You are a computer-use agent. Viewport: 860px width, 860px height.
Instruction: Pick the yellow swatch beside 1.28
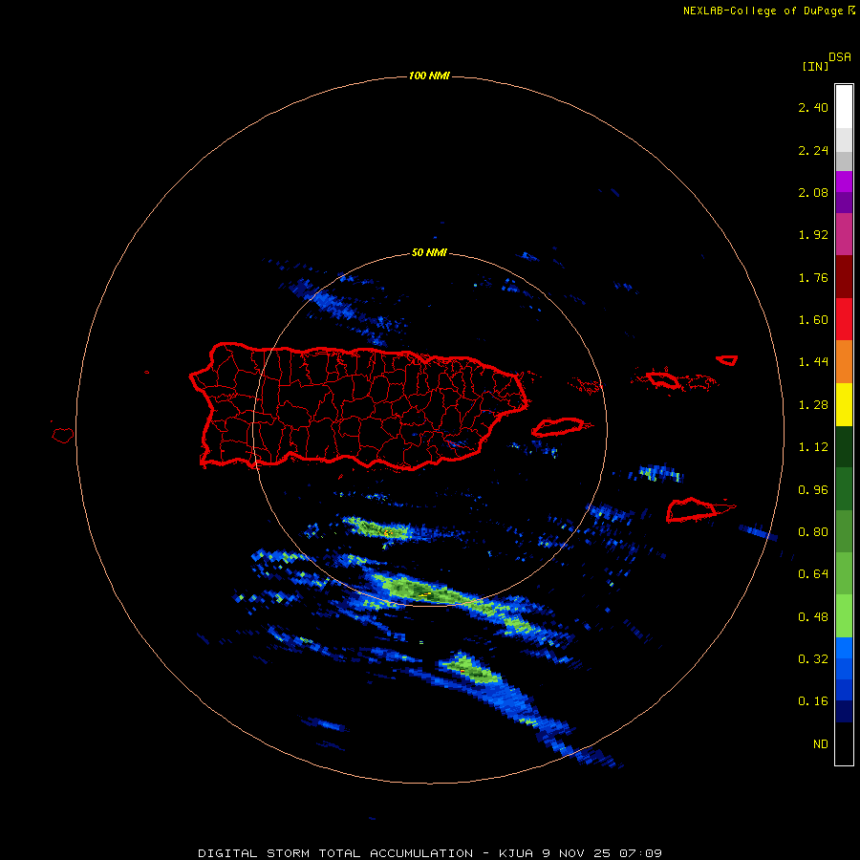click(x=844, y=404)
